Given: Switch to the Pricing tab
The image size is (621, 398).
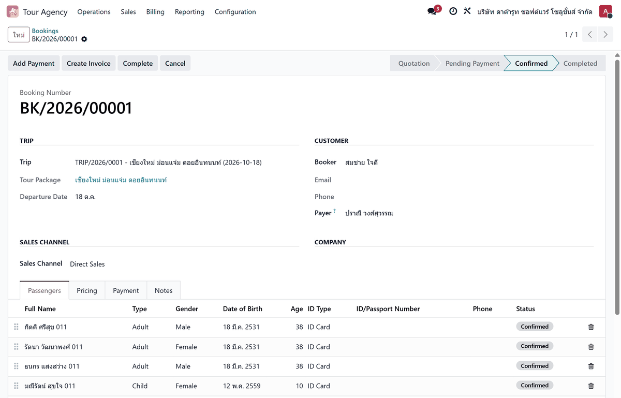Looking at the screenshot, I should 87,290.
